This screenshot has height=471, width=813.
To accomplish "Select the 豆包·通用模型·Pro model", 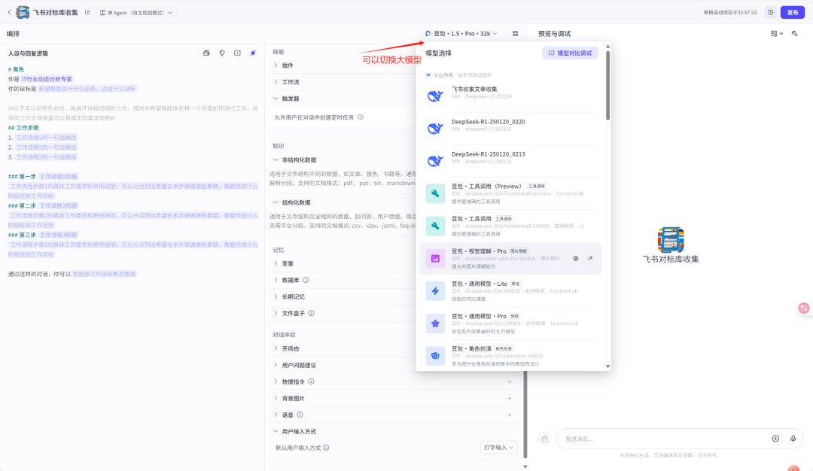I will click(x=510, y=324).
